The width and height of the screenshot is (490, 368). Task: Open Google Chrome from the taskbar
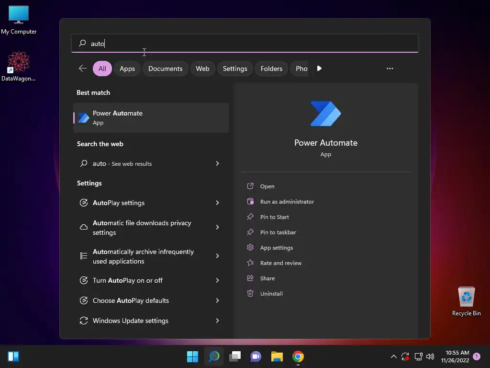298,356
